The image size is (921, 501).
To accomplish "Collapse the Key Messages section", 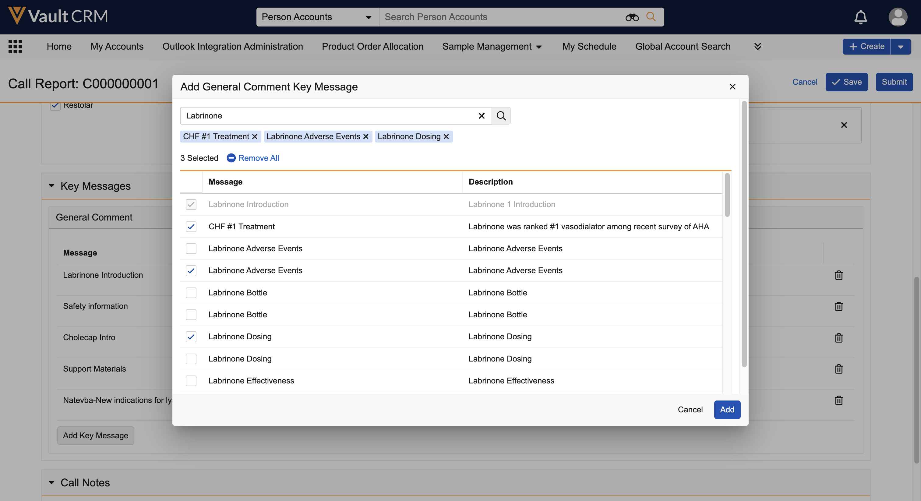I will click(51, 186).
